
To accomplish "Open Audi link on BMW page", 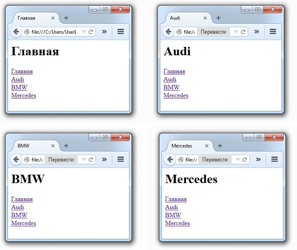I will tap(18, 207).
